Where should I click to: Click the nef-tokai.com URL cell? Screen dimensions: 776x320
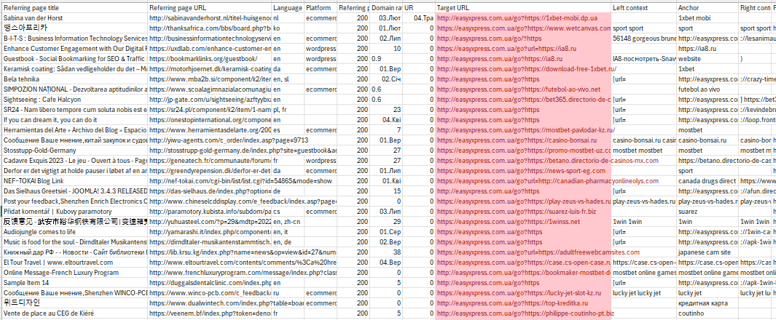[210, 181]
